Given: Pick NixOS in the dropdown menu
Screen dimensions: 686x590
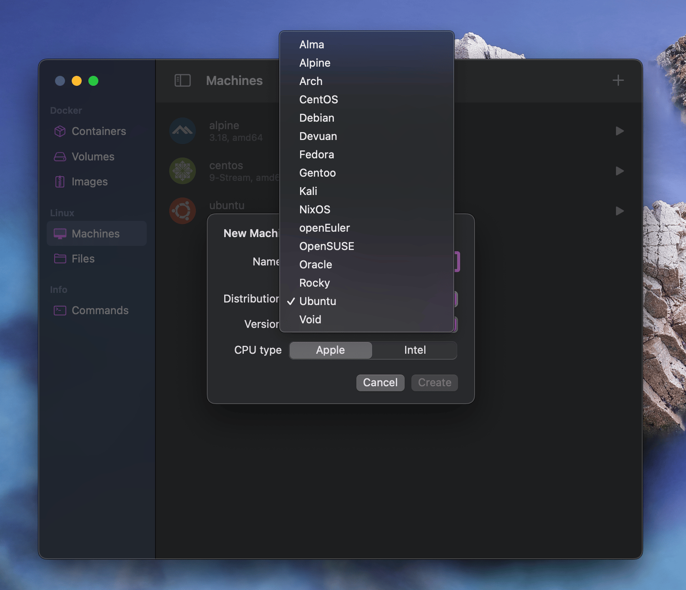Looking at the screenshot, I should 367,210.
